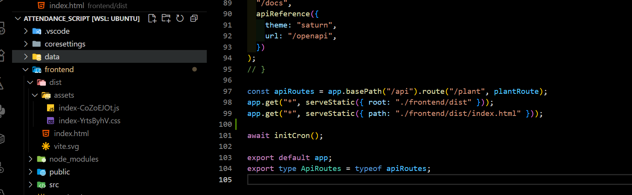This screenshot has width=632, height=195.
Task: Collapse the frontend folder chevron
Action: [26, 69]
